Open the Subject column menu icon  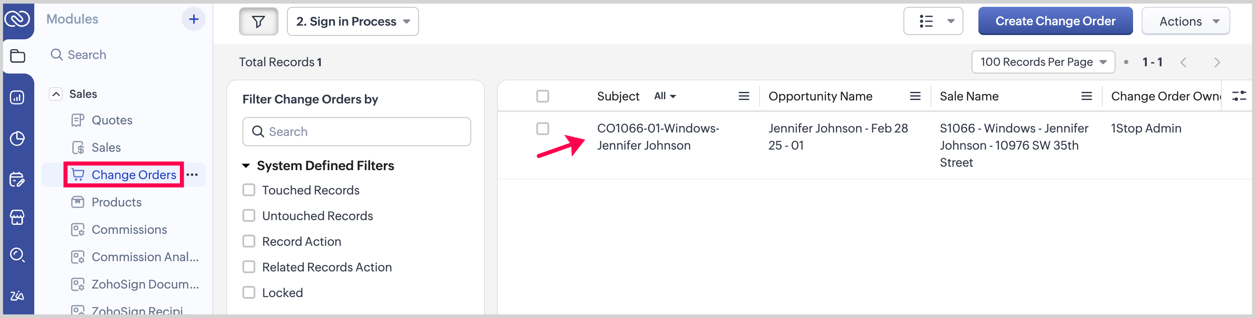[x=744, y=96]
